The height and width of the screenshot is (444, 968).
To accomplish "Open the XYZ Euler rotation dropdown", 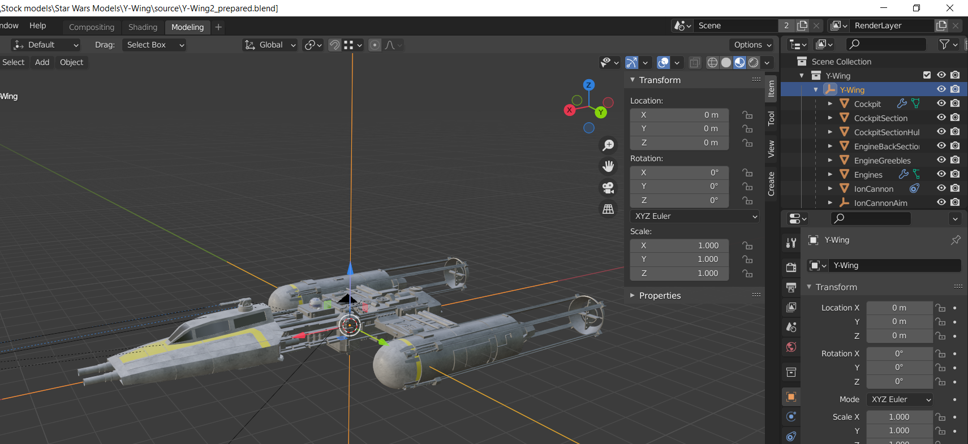I will tap(695, 216).
